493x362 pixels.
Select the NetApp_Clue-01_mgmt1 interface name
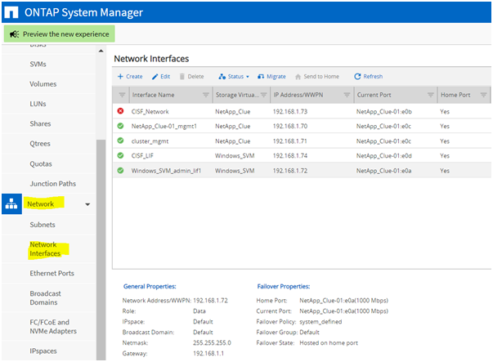pos(164,126)
